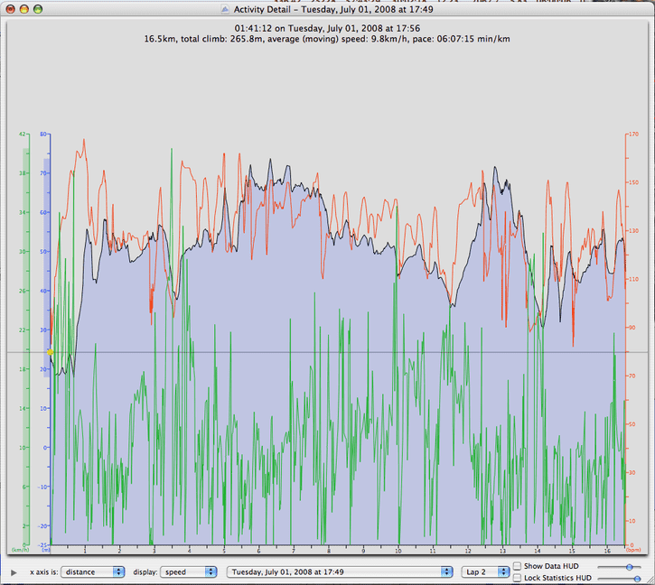Open the x axis distance dropdown
Image resolution: width=655 pixels, height=585 pixels.
click(93, 572)
